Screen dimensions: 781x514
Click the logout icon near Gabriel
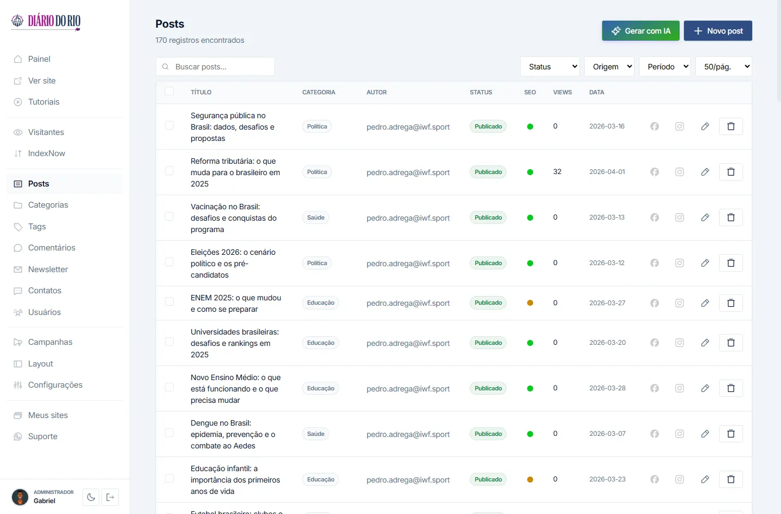(110, 497)
